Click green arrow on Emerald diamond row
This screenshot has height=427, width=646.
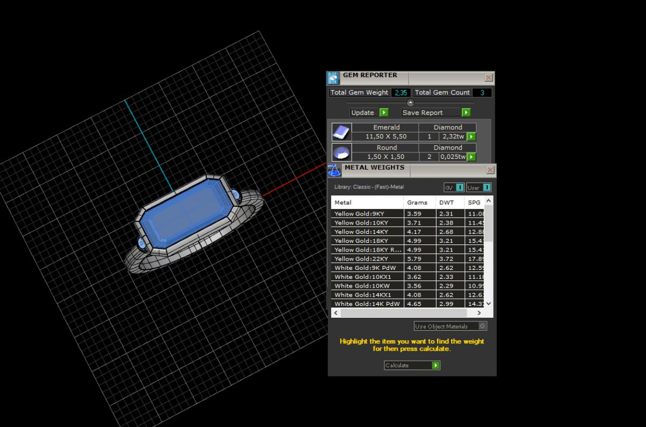471,137
